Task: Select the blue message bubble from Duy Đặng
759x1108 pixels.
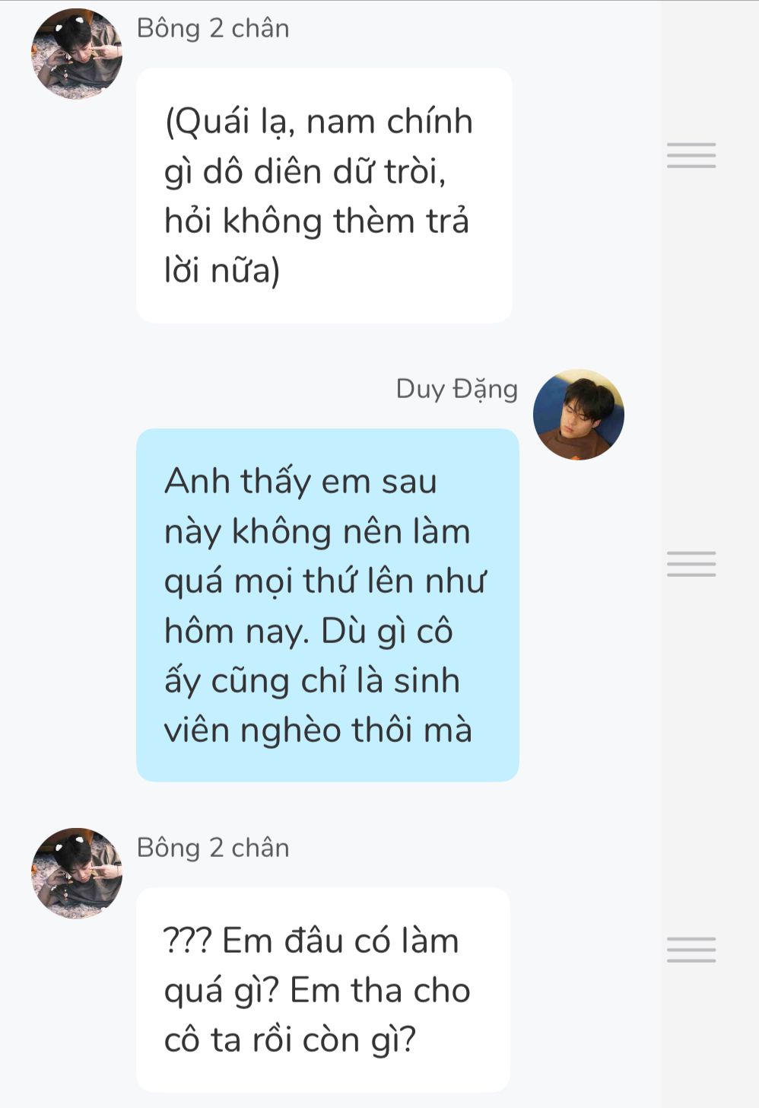Action: (x=328, y=605)
